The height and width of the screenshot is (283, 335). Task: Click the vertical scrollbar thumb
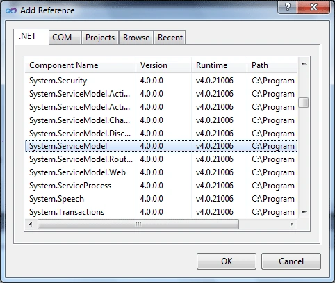click(304, 102)
